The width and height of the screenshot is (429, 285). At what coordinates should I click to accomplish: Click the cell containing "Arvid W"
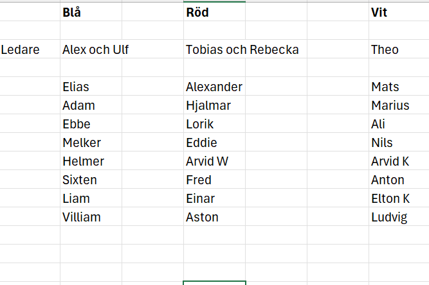(206, 161)
